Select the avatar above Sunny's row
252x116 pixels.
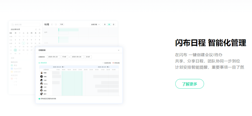[41, 80]
